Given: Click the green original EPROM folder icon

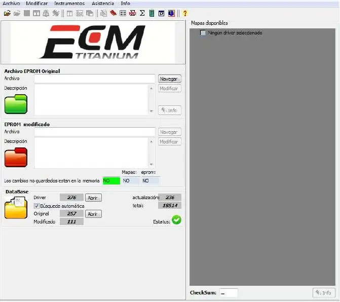Looking at the screenshot, I should click(16, 104).
